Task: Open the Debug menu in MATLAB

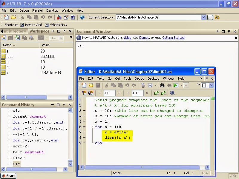Action: 24,10
